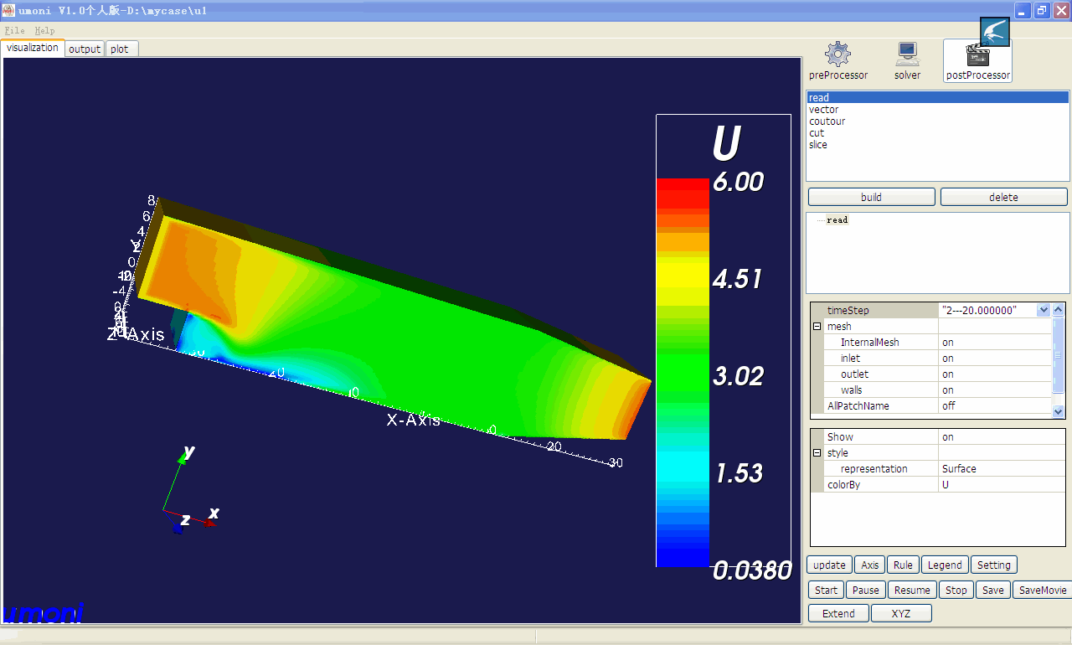Screen dimensions: 1072x645
Task: Click the SaveMovie button
Action: point(1043,591)
